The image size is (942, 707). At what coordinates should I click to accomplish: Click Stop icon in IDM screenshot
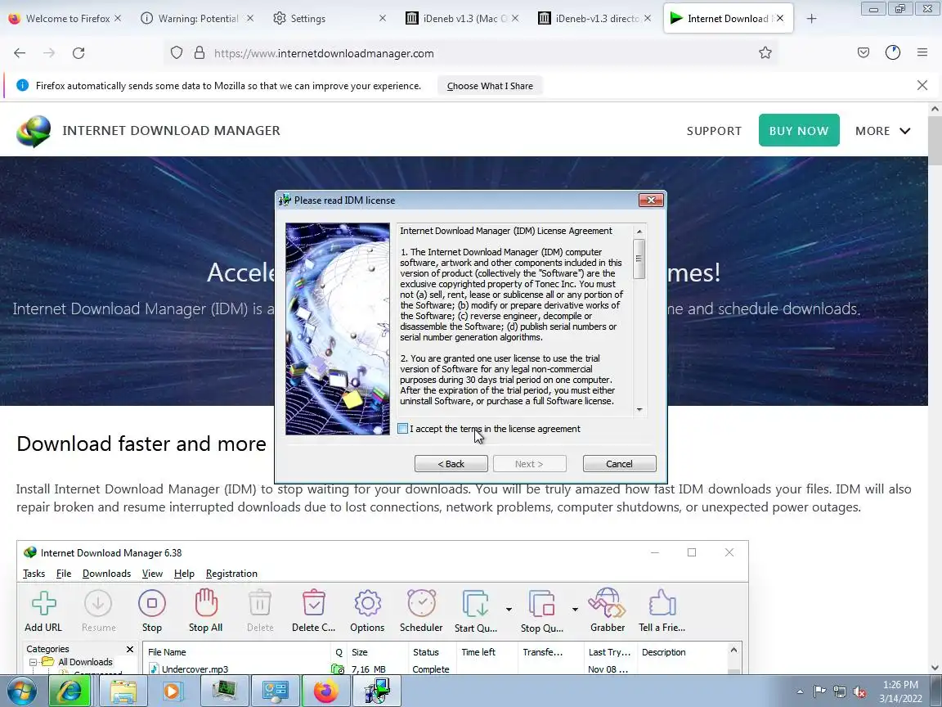point(152,603)
